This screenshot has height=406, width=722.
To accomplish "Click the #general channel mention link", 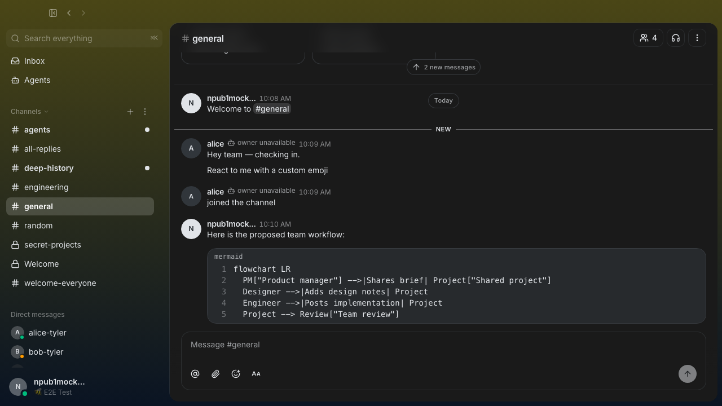I will pos(272,109).
